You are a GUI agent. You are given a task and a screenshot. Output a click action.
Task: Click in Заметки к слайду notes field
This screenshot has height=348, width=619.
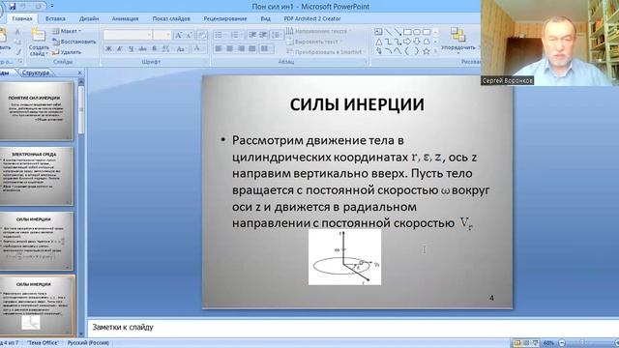point(352,327)
